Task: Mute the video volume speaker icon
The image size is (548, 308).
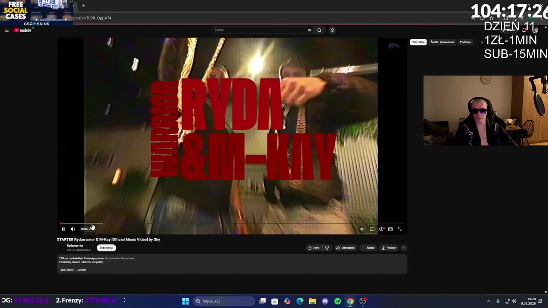Action: click(x=73, y=229)
